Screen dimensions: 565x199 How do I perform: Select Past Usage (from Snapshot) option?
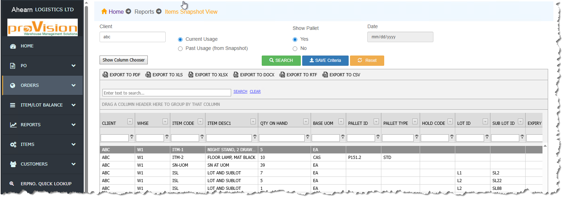tap(180, 49)
